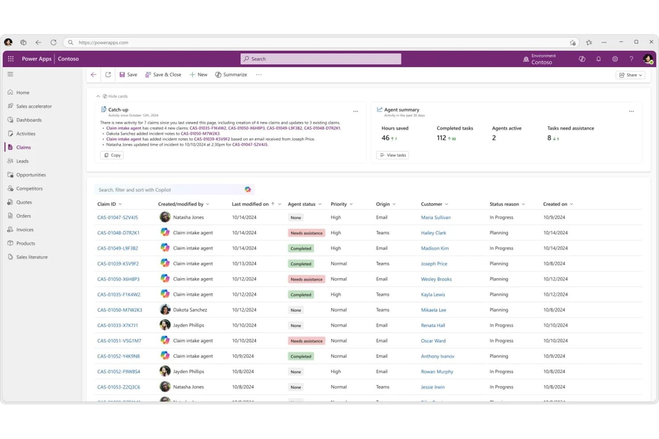Open the user profile avatar in header

(x=648, y=59)
